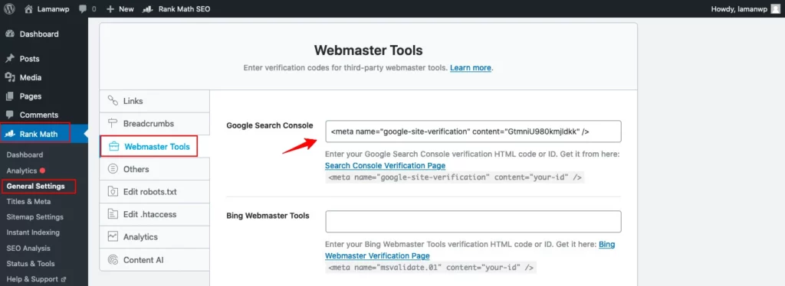Click the Learn more link

coord(471,67)
